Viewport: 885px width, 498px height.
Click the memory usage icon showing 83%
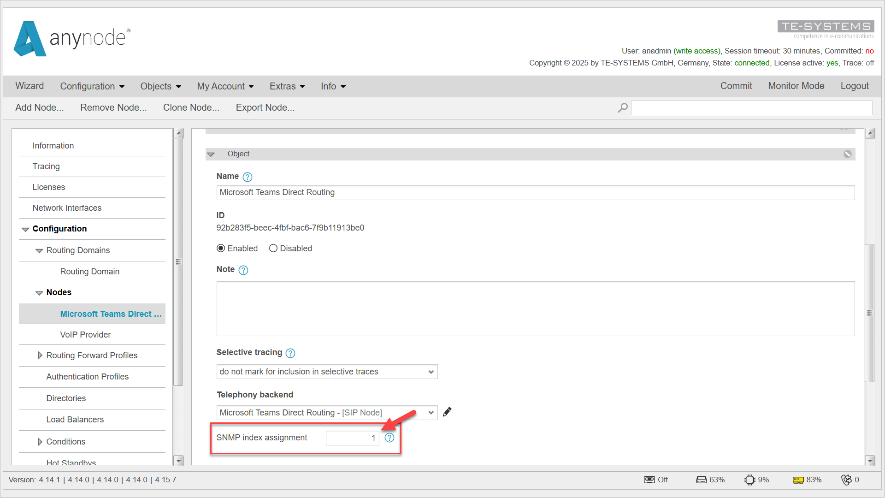click(799, 480)
